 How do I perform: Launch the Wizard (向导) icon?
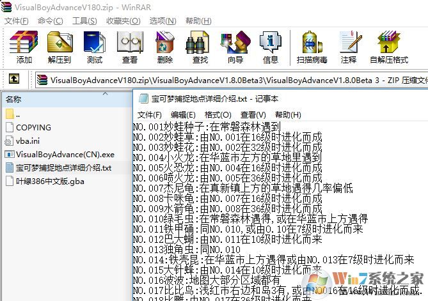point(235,42)
